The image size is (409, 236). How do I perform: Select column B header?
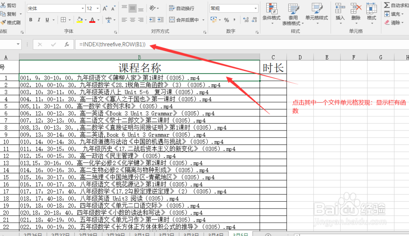139,57
